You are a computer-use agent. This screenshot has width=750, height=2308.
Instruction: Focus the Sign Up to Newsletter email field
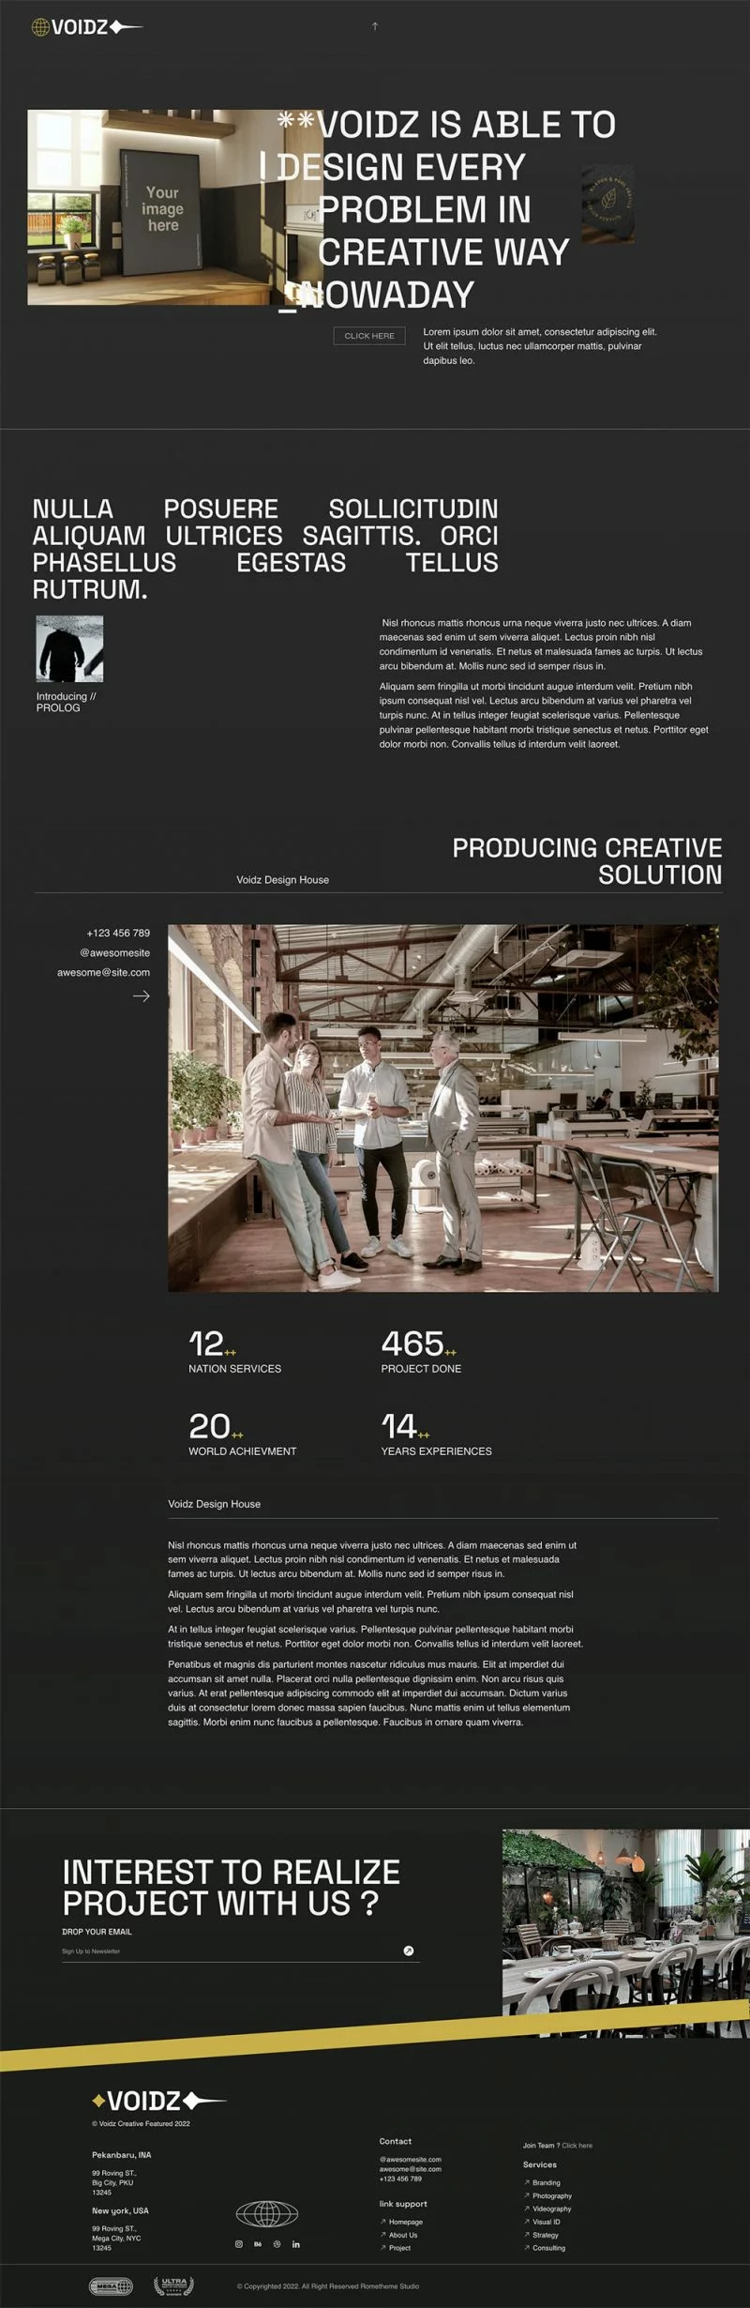pyautogui.click(x=225, y=1951)
